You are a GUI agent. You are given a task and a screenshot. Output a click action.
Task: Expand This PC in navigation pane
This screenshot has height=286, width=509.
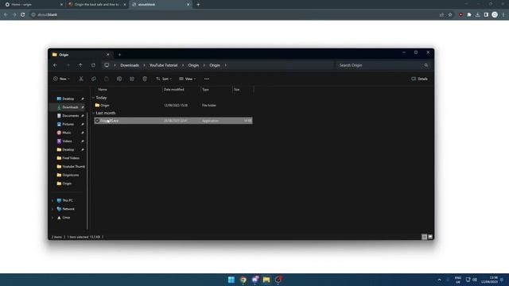[52, 201]
